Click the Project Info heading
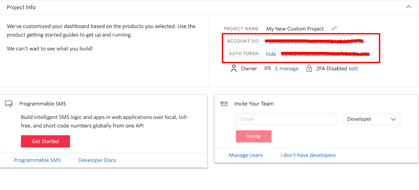The image size is (419, 190). (x=21, y=7)
